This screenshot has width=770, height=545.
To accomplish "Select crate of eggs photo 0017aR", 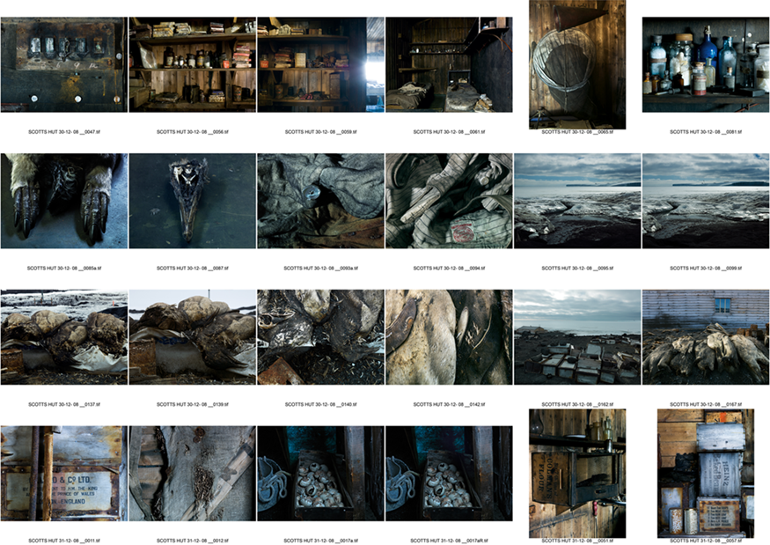I will (x=449, y=474).
